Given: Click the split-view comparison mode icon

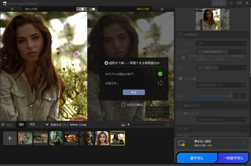Looking at the screenshot, I should [x=82, y=9].
